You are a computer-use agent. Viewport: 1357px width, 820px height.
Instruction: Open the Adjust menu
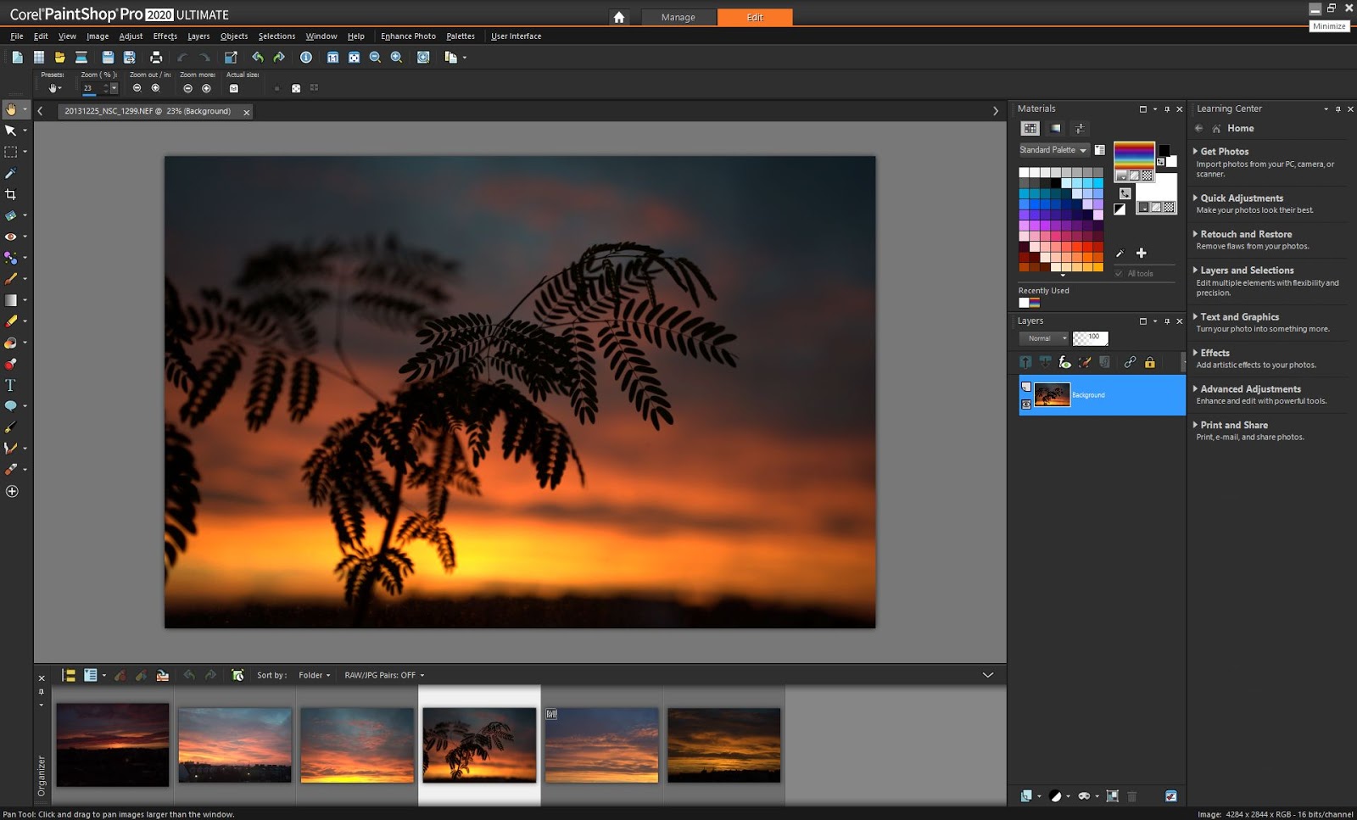click(x=131, y=36)
